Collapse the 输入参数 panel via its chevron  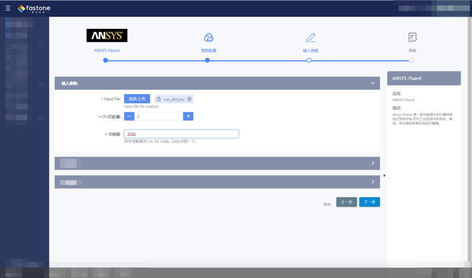[372, 83]
